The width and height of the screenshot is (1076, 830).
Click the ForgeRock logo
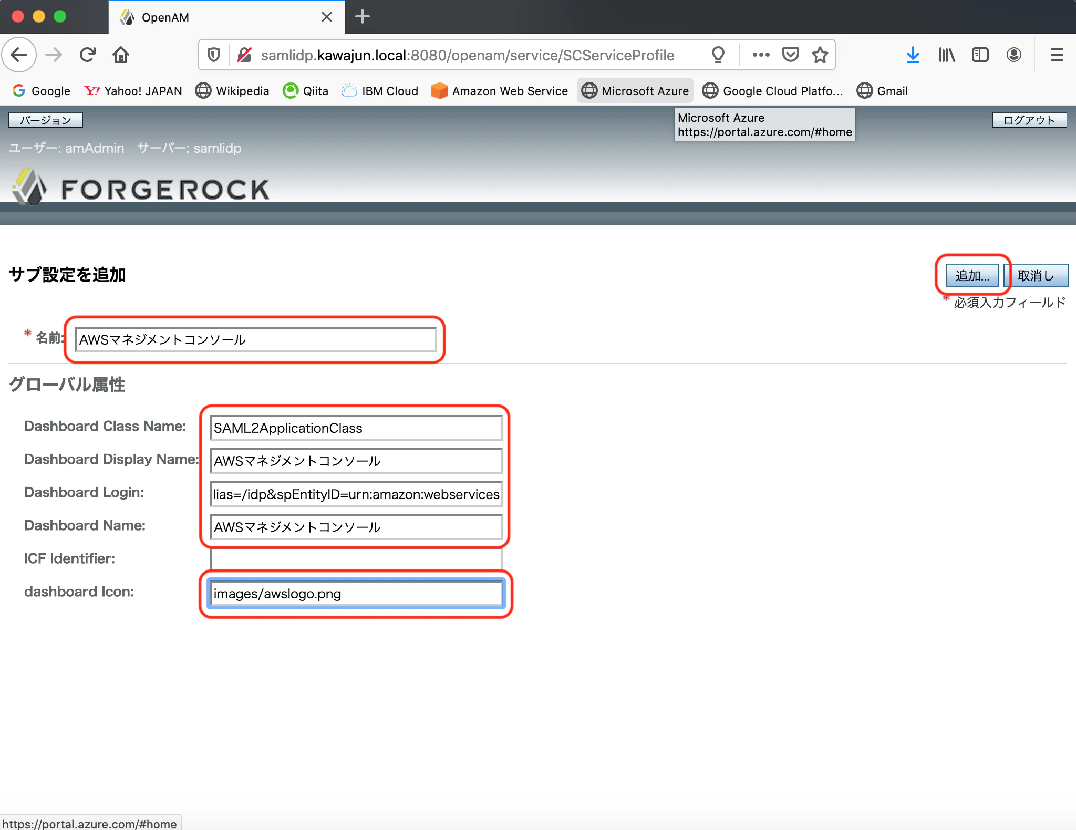[x=140, y=187]
